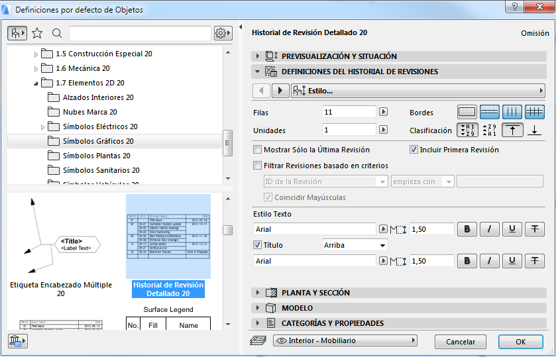Collapse 1.7 Elementos 2D 20 folder
Viewport: 556px width, 357px height.
pos(36,83)
